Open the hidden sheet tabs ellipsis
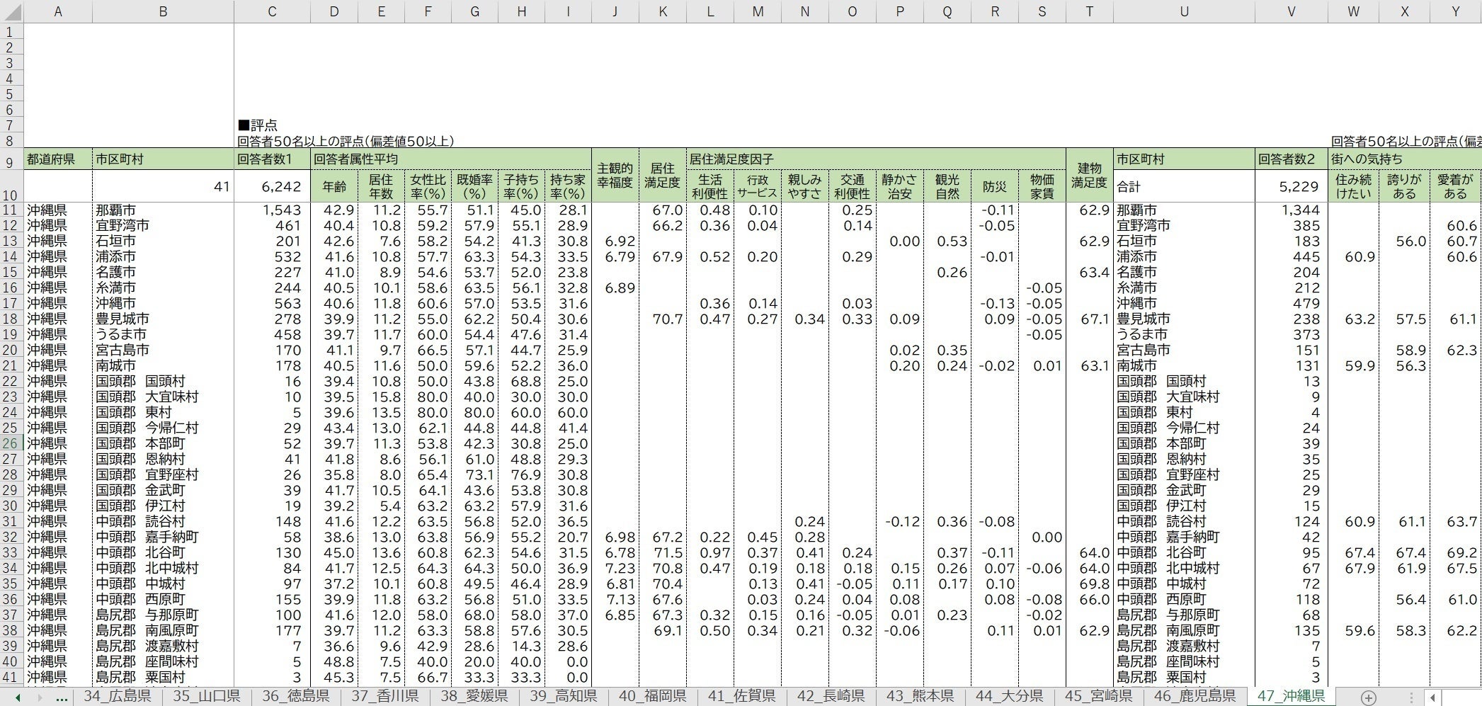 62,698
